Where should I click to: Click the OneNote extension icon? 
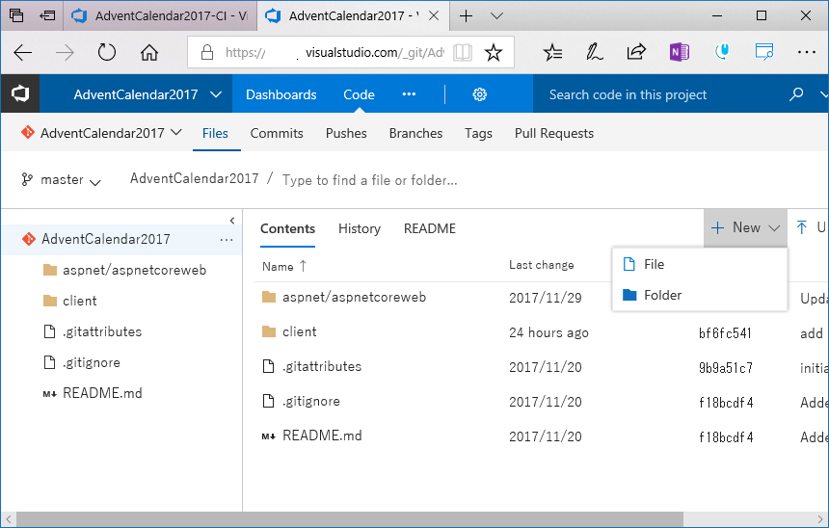tap(679, 52)
